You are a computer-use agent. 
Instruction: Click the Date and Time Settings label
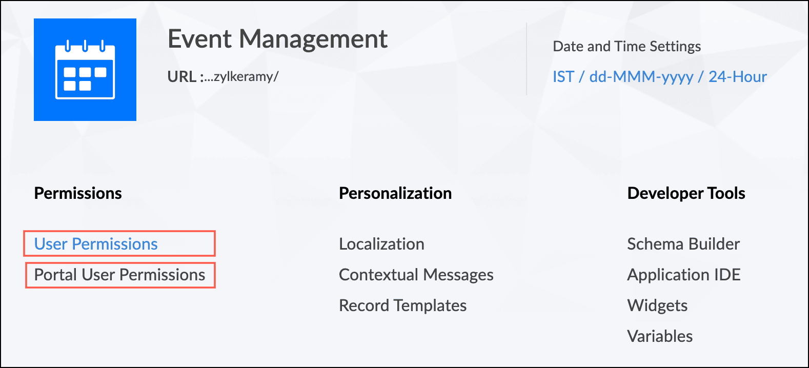[x=626, y=47]
